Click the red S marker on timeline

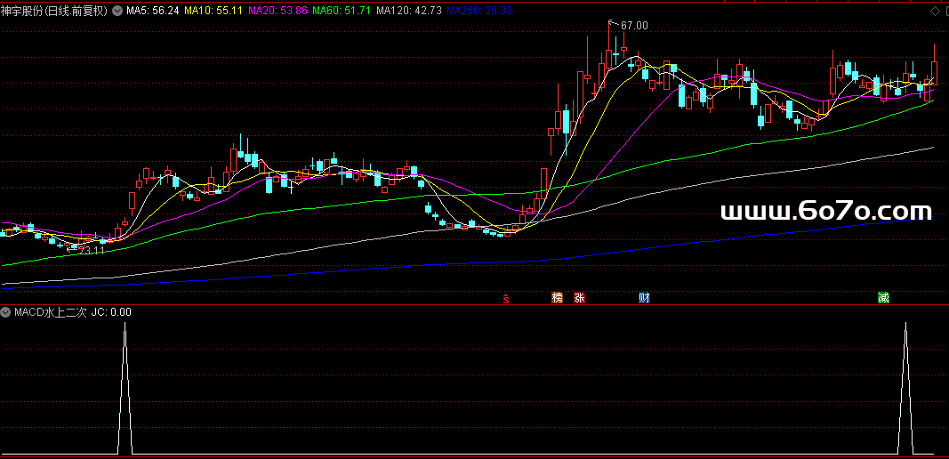pyautogui.click(x=506, y=298)
